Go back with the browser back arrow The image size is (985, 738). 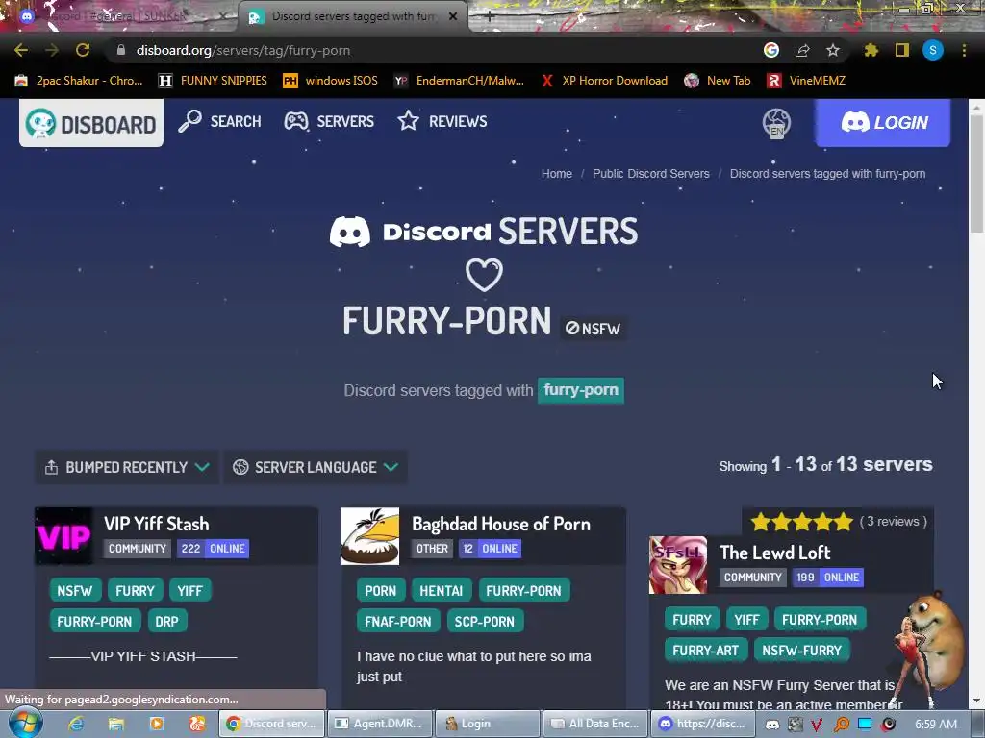pos(21,50)
